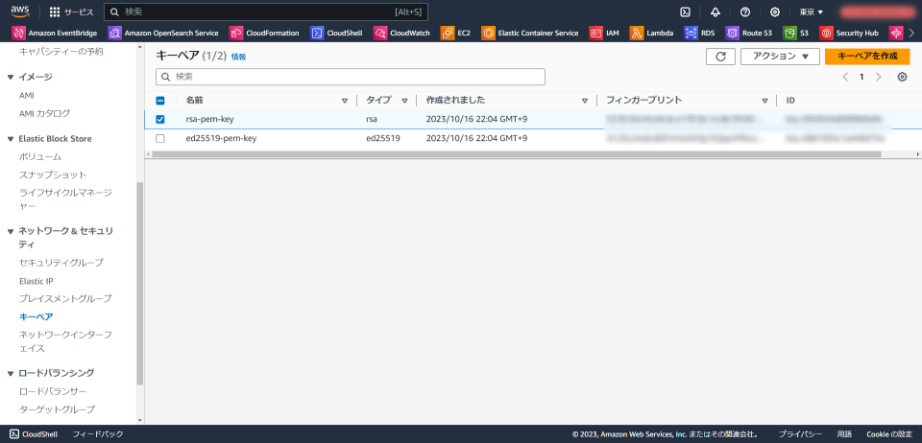
Task: Open the 情報 link next to キーペア
Action: pos(239,57)
